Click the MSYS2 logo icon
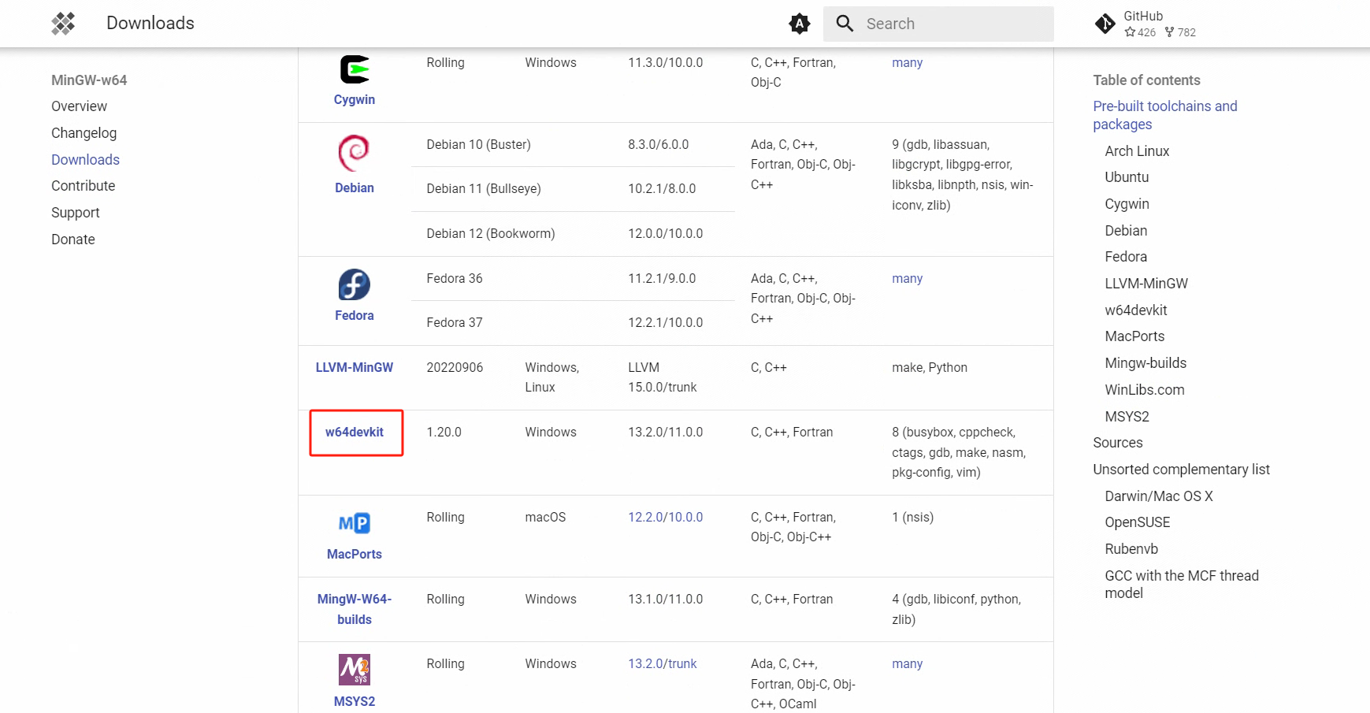The height and width of the screenshot is (713, 1370). click(355, 670)
